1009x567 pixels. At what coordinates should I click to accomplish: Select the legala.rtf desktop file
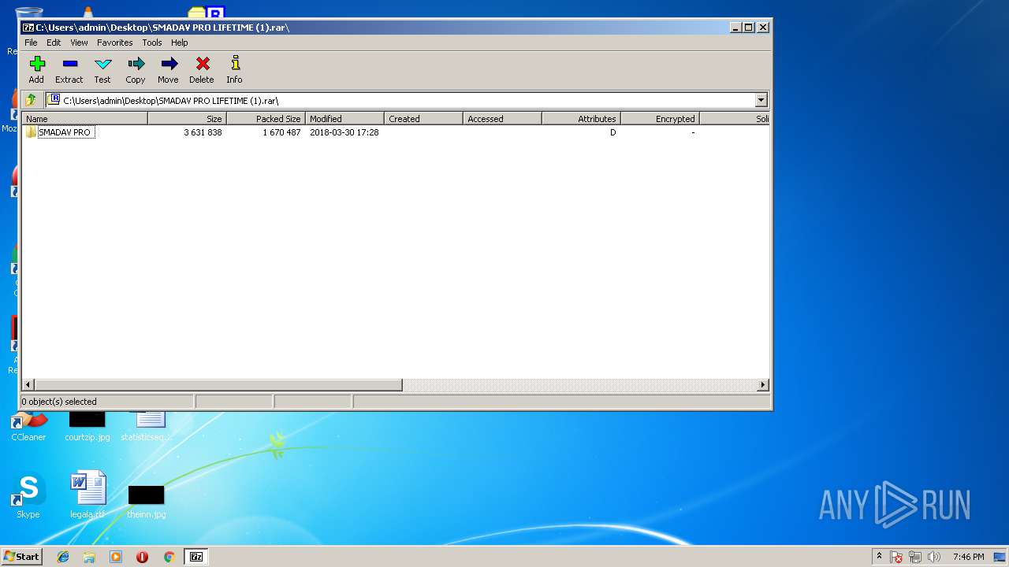(x=87, y=495)
